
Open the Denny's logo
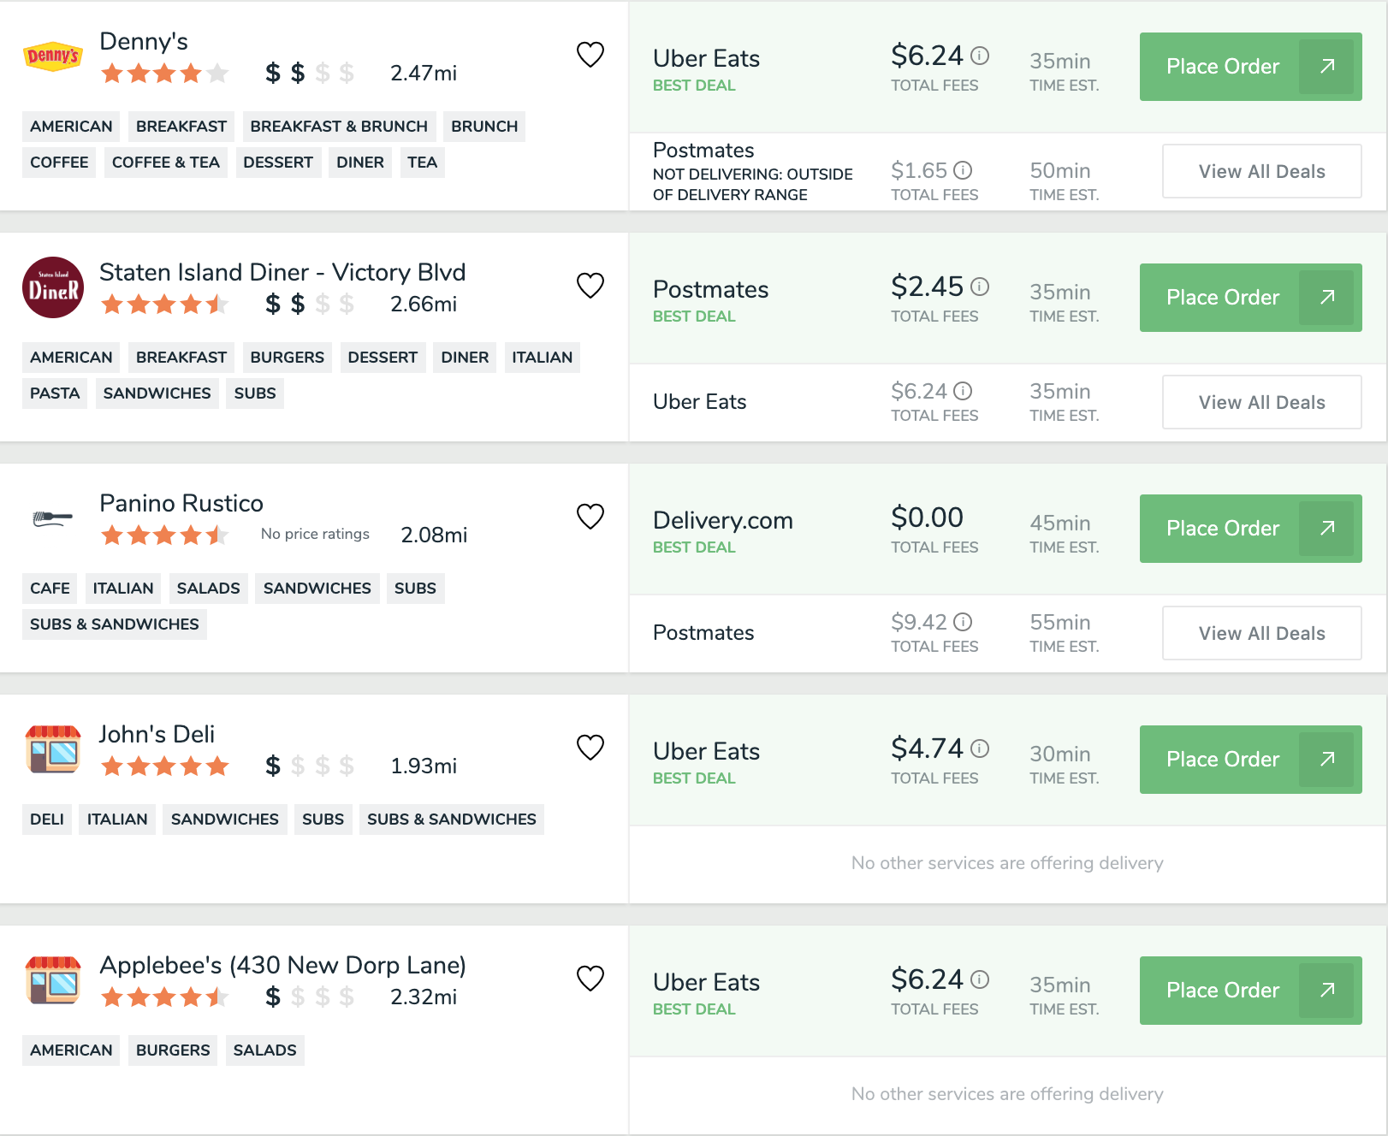[53, 56]
